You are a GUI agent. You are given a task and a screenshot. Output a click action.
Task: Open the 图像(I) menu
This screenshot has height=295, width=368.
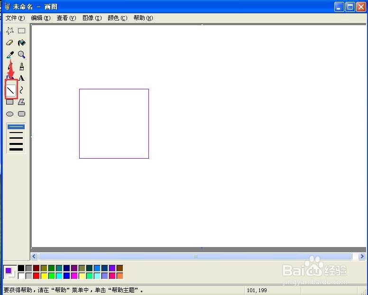pos(92,18)
